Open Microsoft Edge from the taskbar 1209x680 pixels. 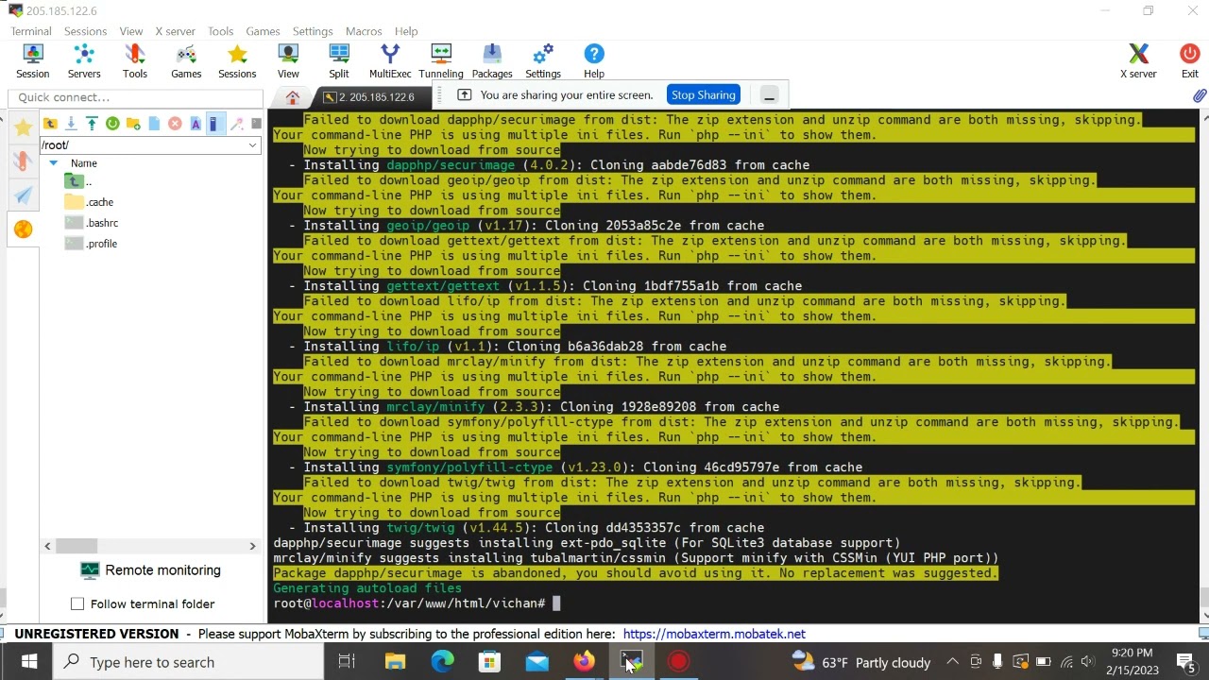(x=442, y=662)
